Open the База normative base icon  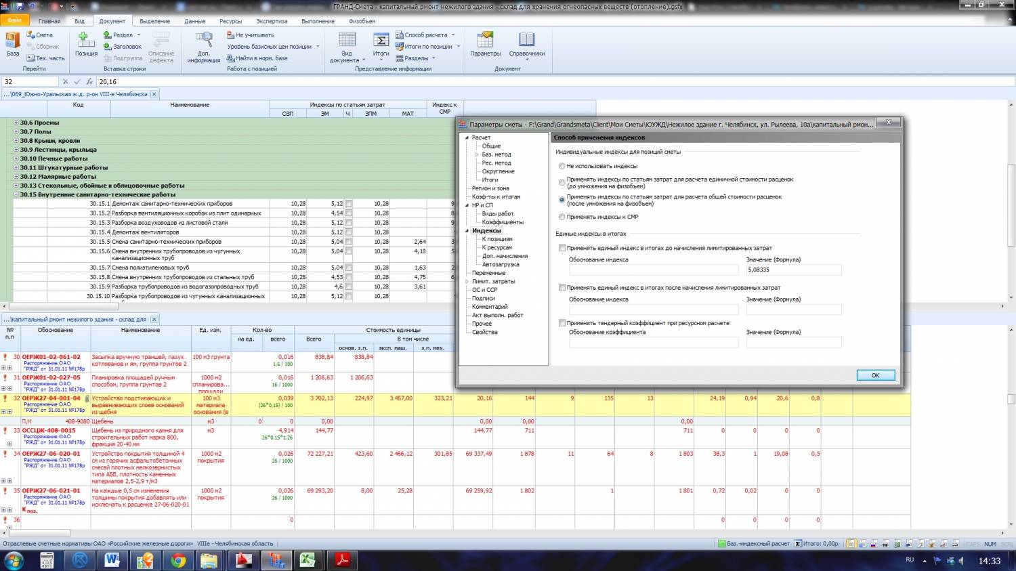(x=13, y=43)
